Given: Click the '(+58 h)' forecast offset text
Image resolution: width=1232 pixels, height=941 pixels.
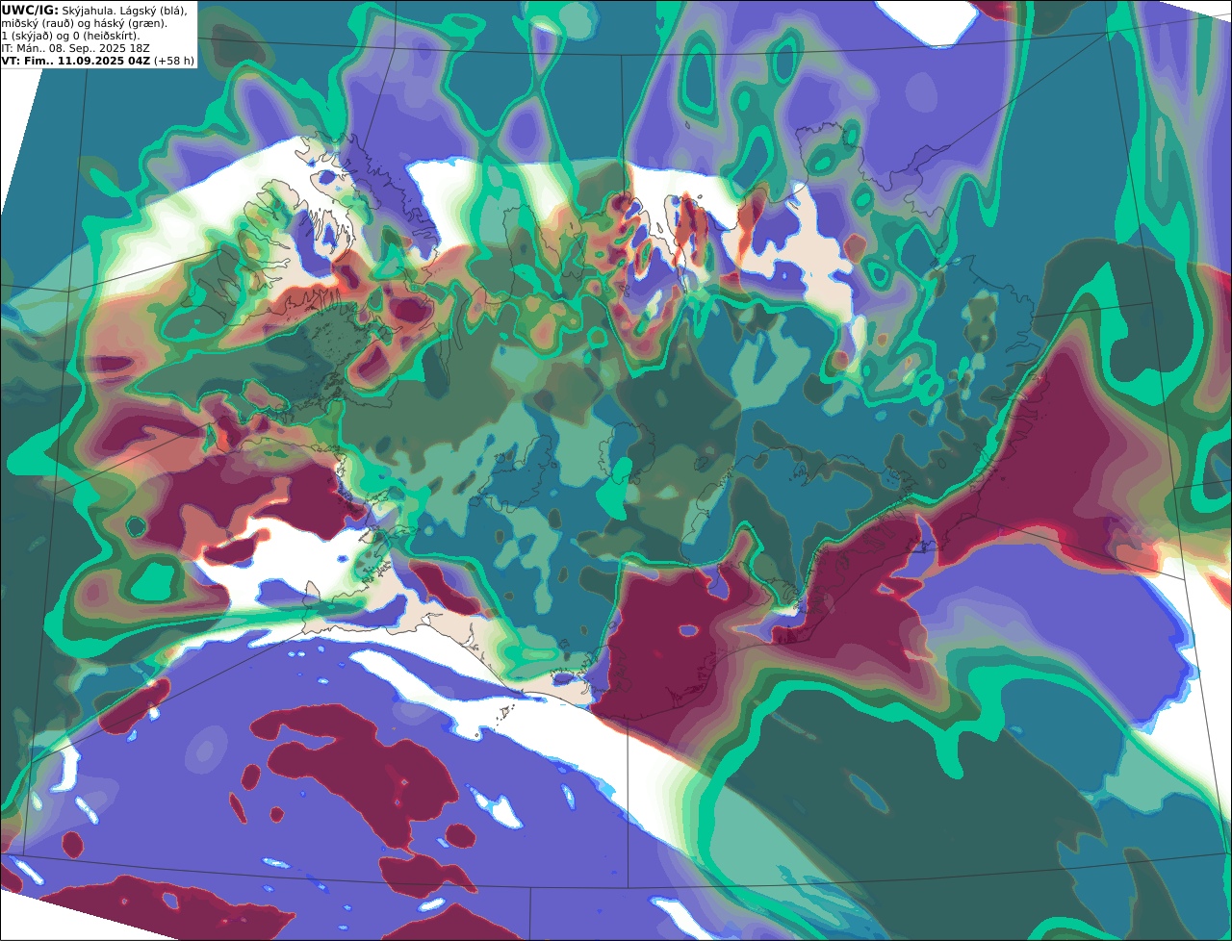Looking at the screenshot, I should [173, 60].
